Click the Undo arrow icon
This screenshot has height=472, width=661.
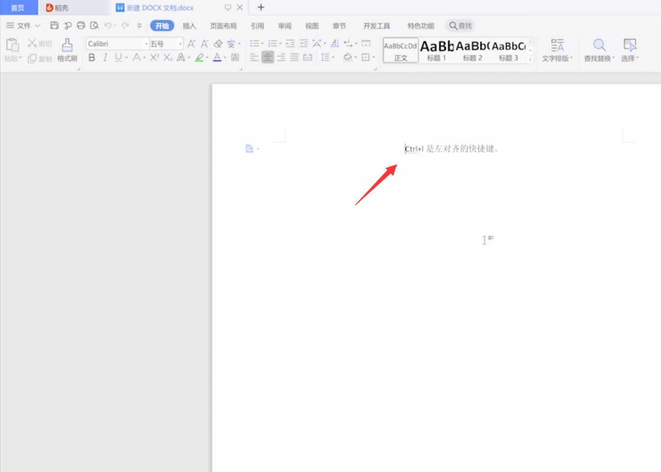pyautogui.click(x=108, y=25)
